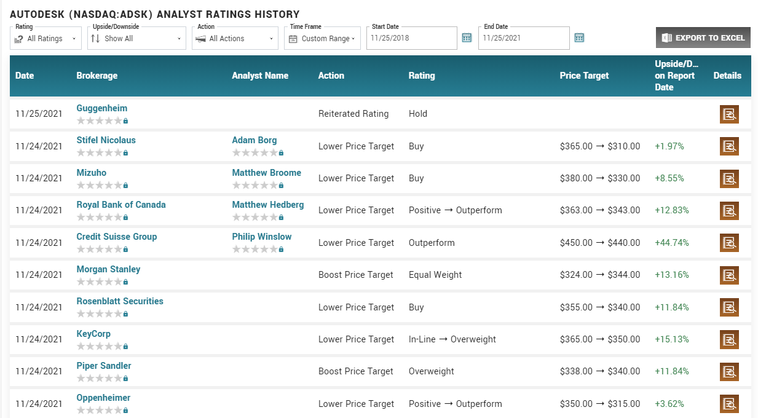This screenshot has height=418, width=758.
Task: Sort by Price Target column header
Action: point(584,76)
